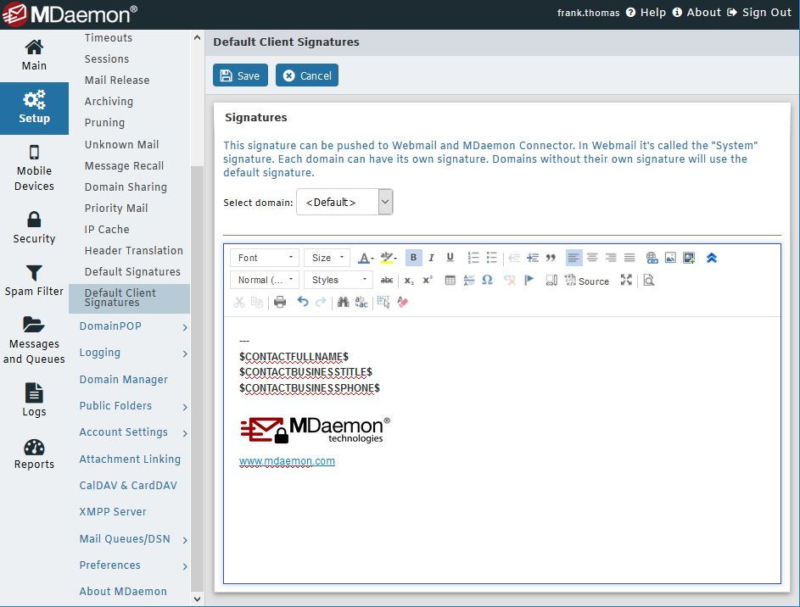This screenshot has height=607, width=800.
Task: Open the Security section in the sidebar
Action: point(34,227)
